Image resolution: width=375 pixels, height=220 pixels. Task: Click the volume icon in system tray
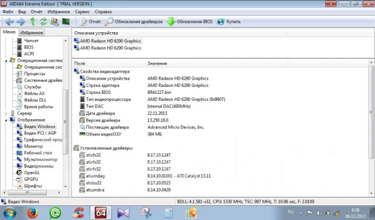pos(318,213)
